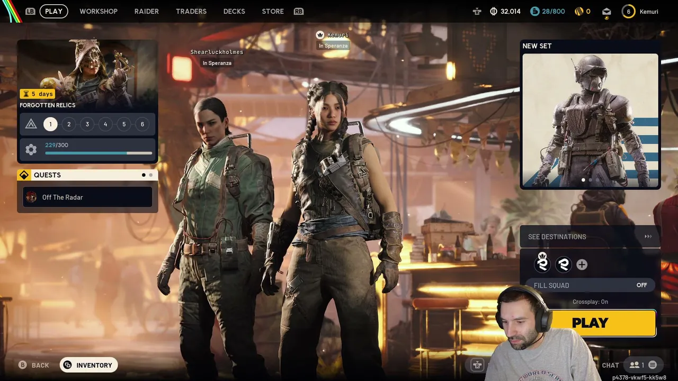Click the Off The Radar quest icon
Viewport: 678px width, 381px height.
point(32,197)
